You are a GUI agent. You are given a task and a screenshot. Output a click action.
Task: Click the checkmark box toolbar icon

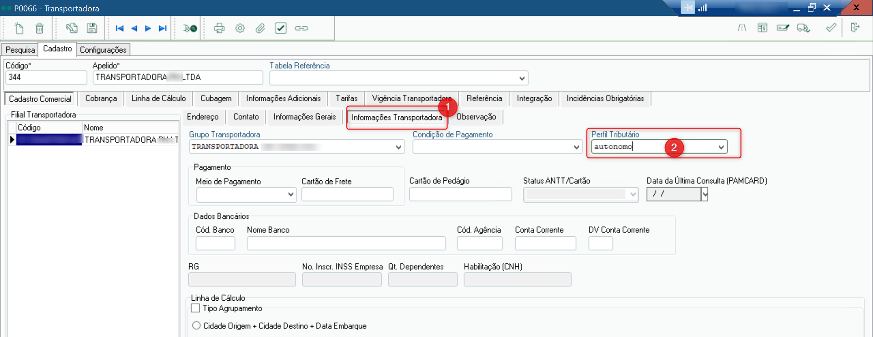[281, 28]
